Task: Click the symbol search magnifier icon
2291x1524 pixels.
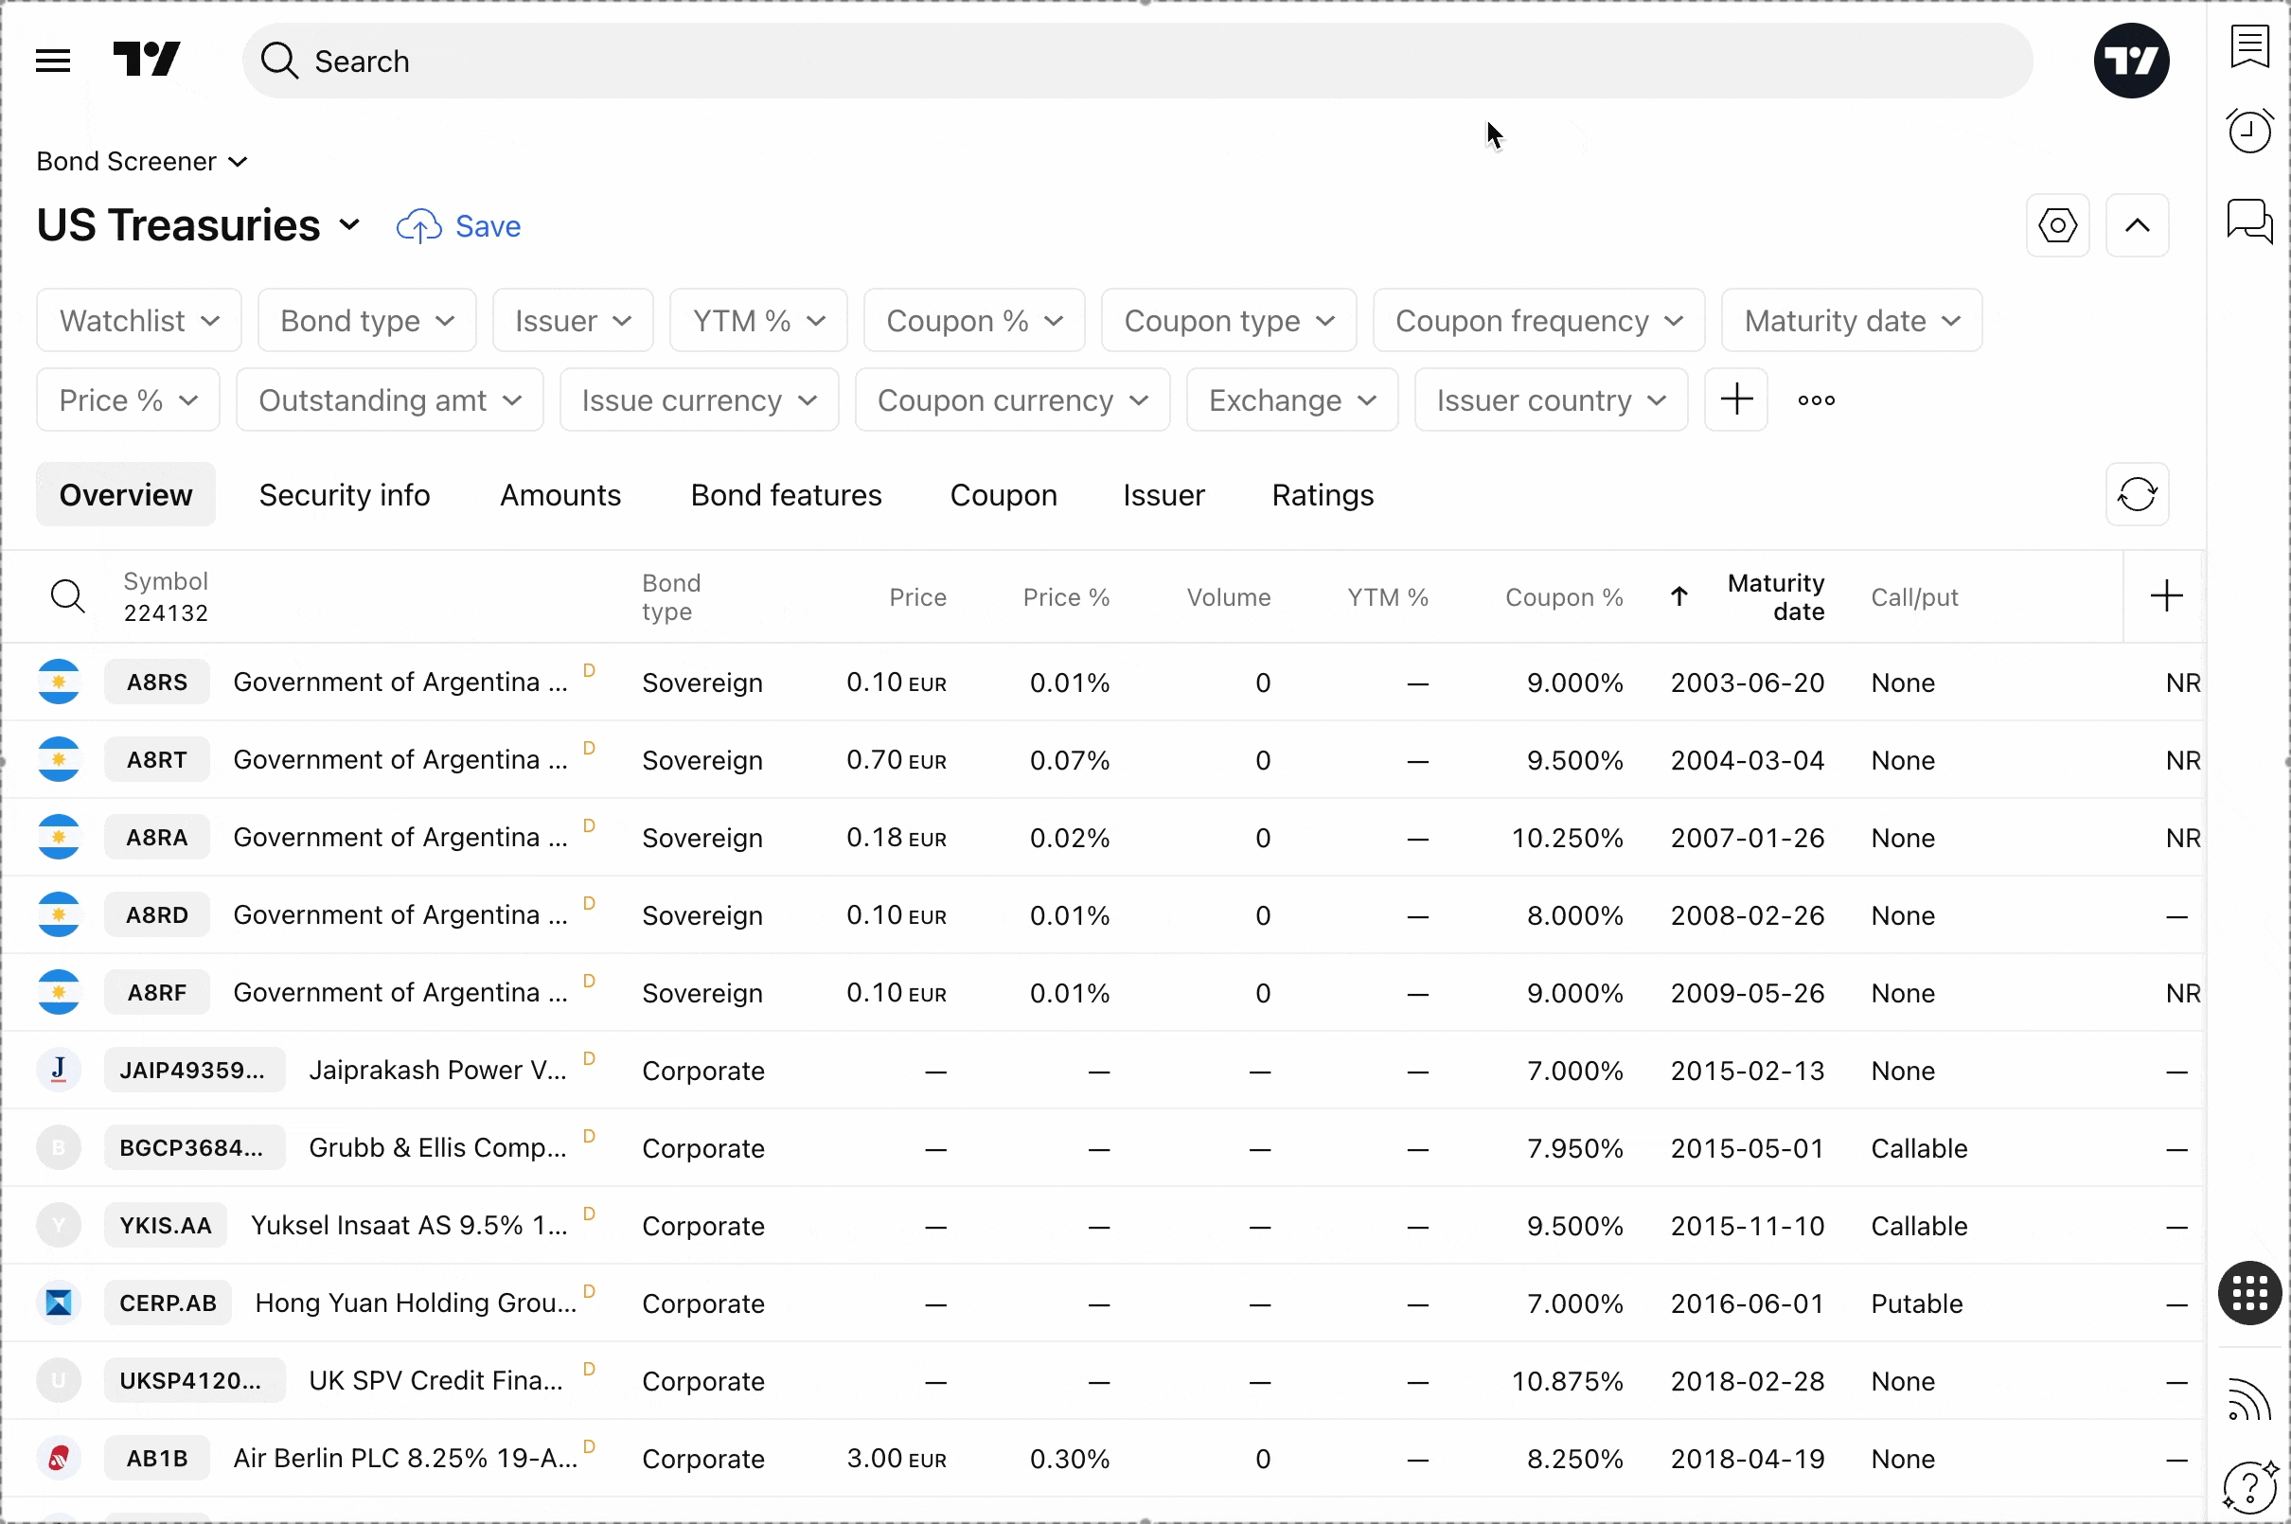Action: (67, 595)
